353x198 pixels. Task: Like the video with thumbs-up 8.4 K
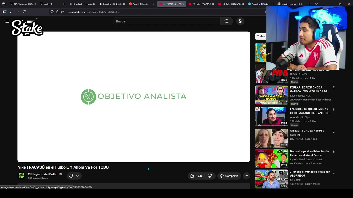[x=196, y=176]
